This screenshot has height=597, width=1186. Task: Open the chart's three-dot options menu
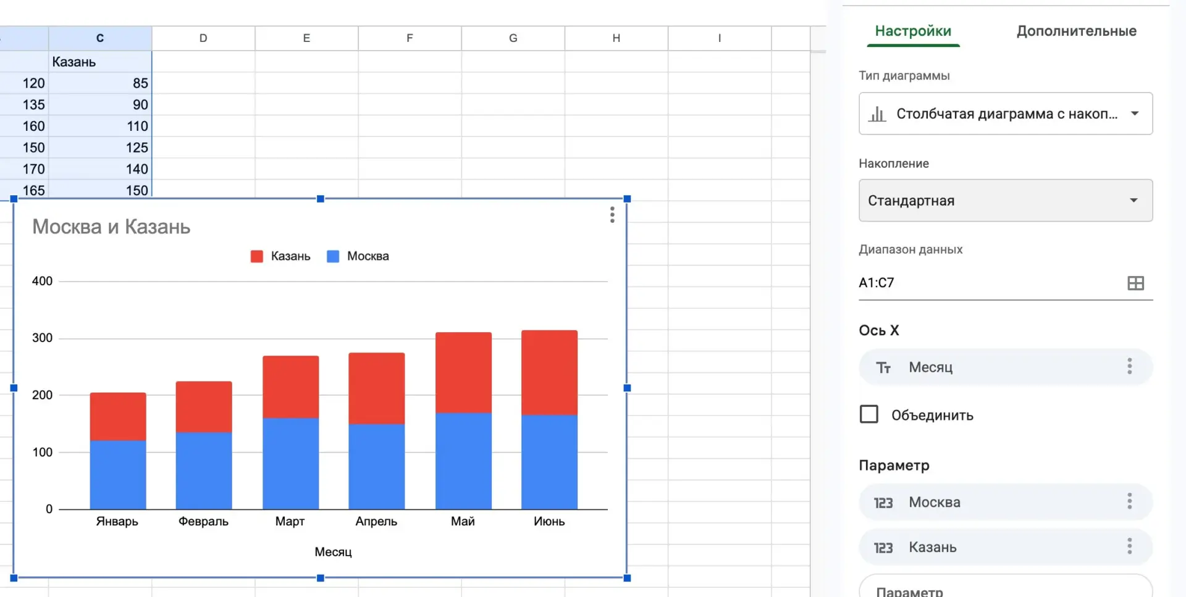click(612, 215)
